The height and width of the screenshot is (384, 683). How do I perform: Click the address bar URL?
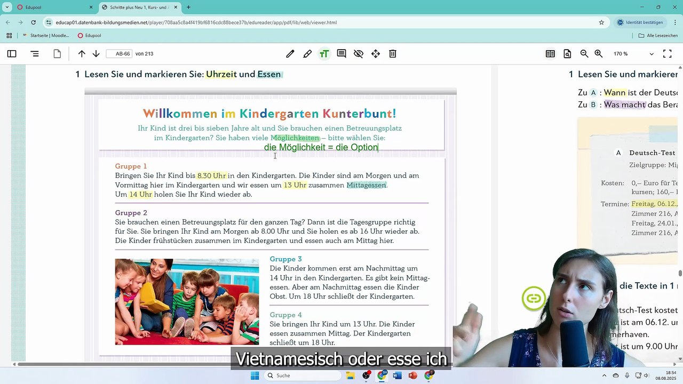[x=196, y=22]
